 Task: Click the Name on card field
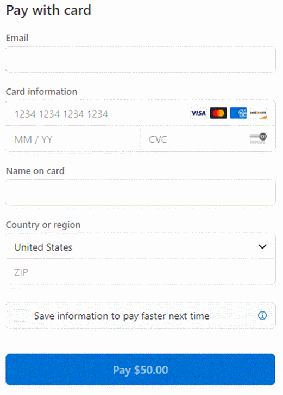(x=140, y=193)
